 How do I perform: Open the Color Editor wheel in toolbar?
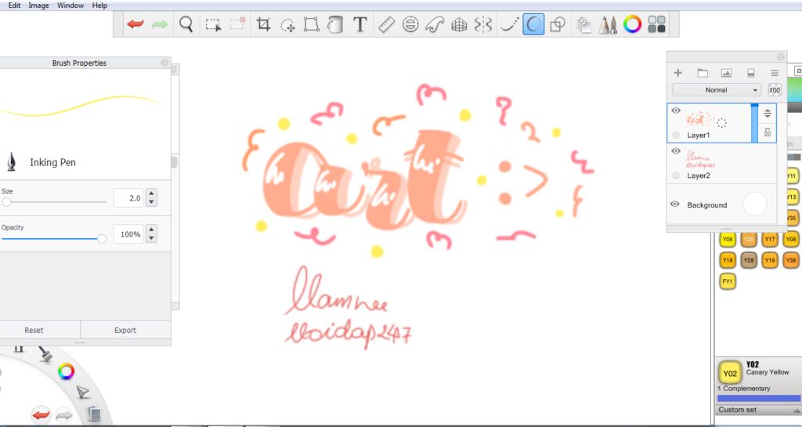pos(632,24)
